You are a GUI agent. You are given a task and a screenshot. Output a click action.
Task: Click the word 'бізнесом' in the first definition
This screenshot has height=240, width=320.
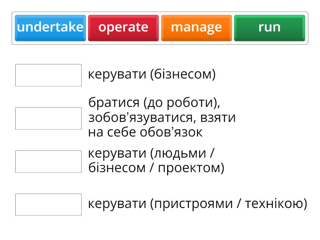pos(183,74)
